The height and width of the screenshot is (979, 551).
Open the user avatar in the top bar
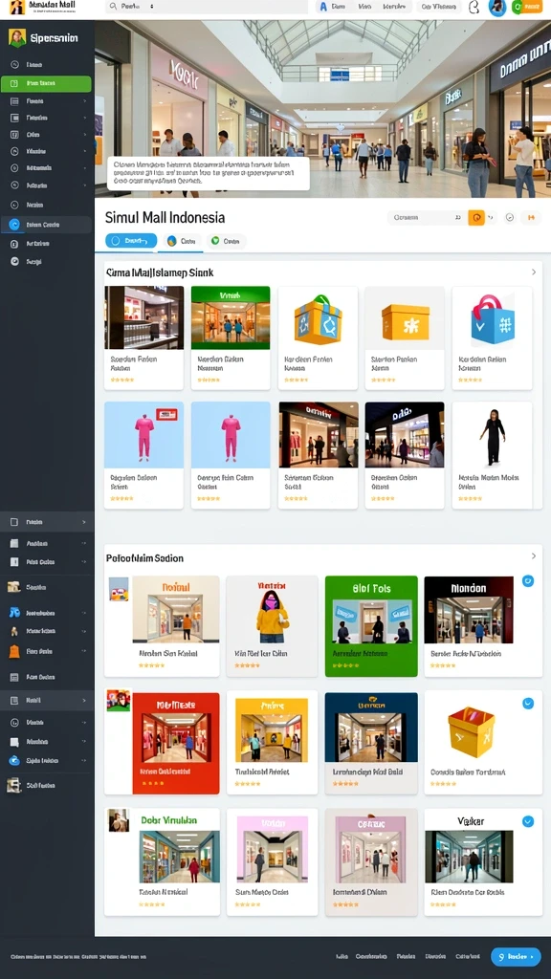pos(497,7)
